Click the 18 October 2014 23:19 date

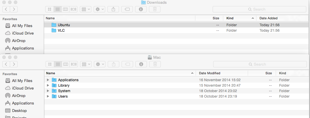coord(218,96)
